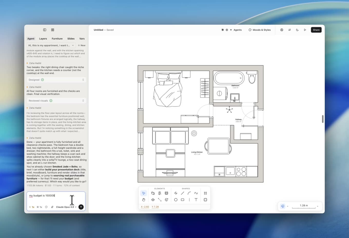The width and height of the screenshot is (349, 238).
Task: Toggle the lightning 1x speed option
Action: coord(32,207)
